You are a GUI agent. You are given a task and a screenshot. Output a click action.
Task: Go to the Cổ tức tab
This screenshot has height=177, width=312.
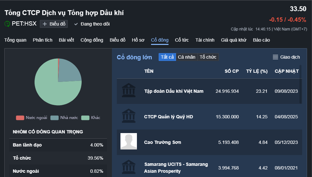point(182,40)
